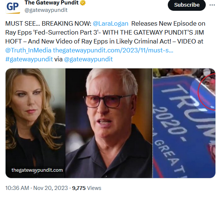This screenshot has height=197, width=221.
Task: Click the gold verified badge icon
Action: click(x=83, y=3)
